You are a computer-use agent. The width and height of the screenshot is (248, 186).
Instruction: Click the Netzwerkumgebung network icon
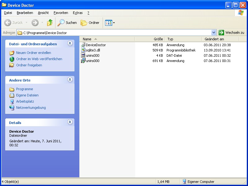tap(12, 108)
